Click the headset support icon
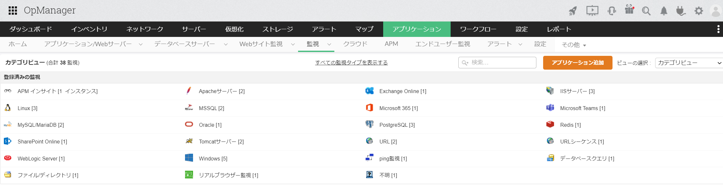 pos(612,11)
